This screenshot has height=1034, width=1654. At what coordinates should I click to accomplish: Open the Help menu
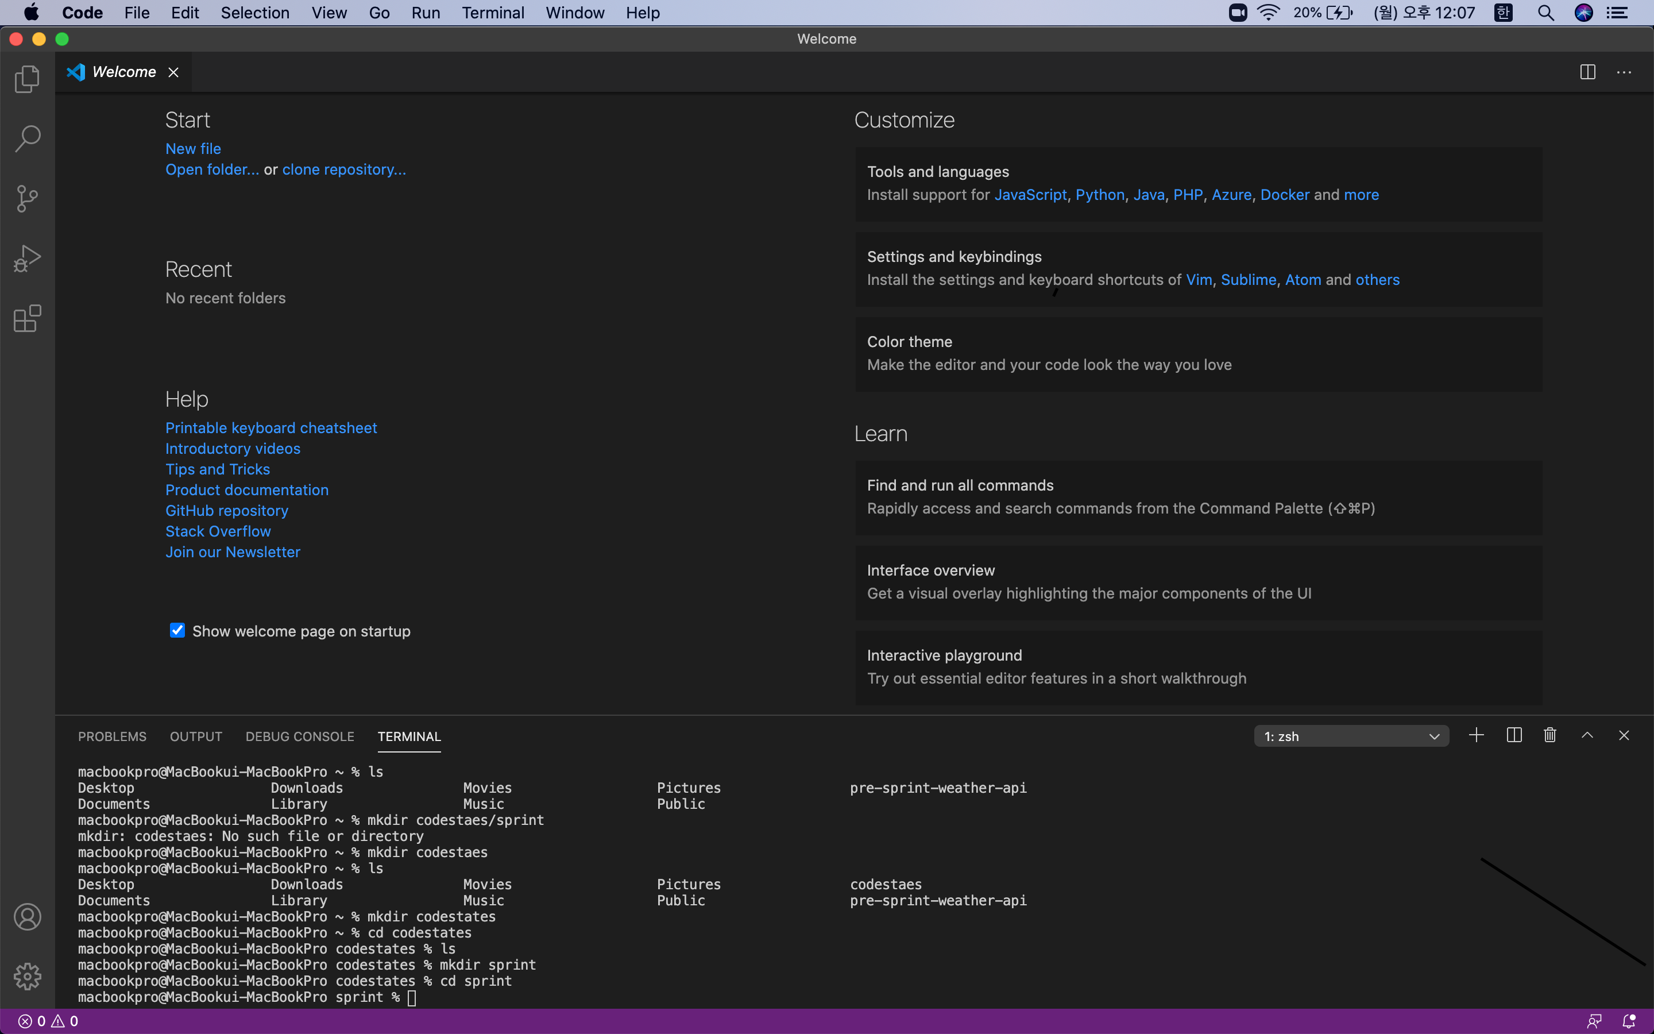point(643,13)
